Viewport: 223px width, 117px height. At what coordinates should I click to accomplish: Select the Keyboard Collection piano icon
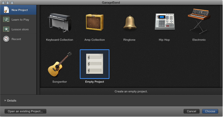[x=59, y=23]
